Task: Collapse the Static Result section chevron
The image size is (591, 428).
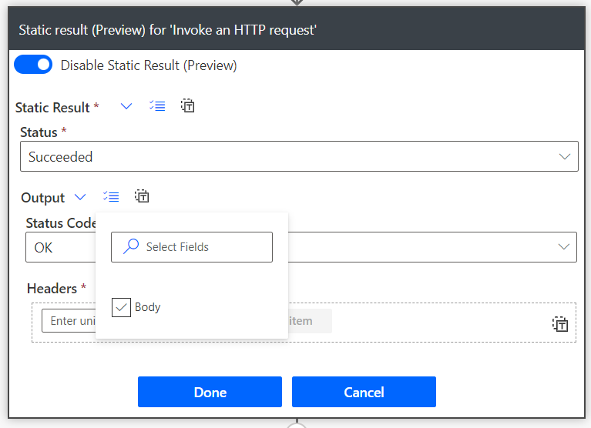Action: pos(126,107)
